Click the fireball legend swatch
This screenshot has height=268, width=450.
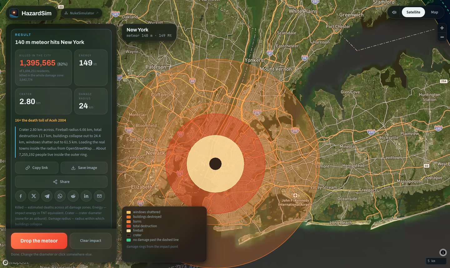(x=128, y=231)
